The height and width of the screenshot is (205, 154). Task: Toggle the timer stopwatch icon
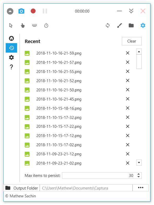point(46,25)
